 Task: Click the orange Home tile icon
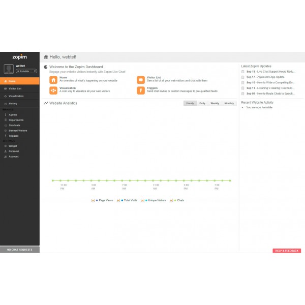[x=53, y=80]
